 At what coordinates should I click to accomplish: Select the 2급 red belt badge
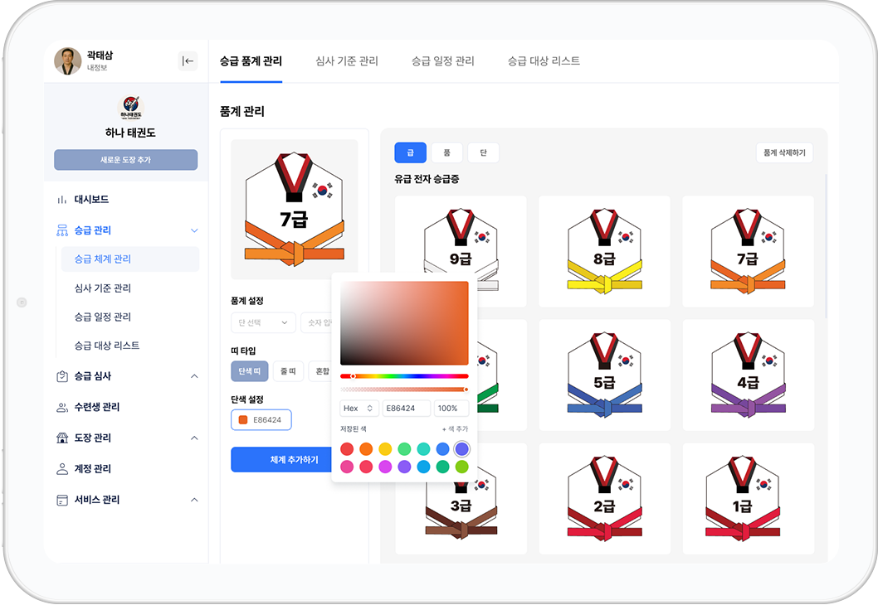point(604,499)
